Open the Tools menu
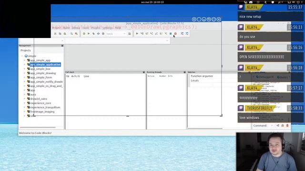 click(x=85, y=28)
